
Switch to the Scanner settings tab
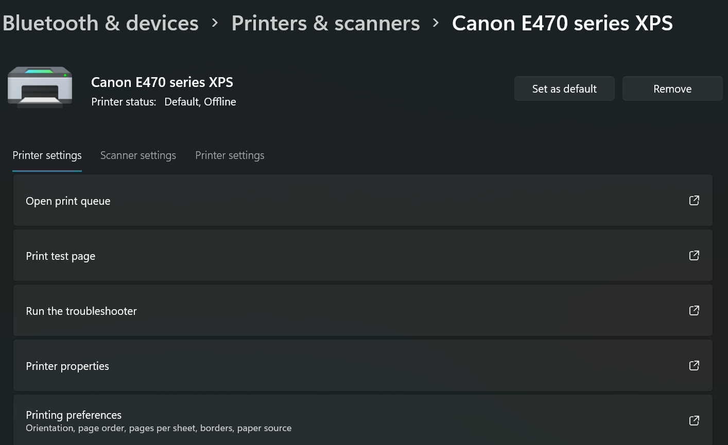pos(138,155)
